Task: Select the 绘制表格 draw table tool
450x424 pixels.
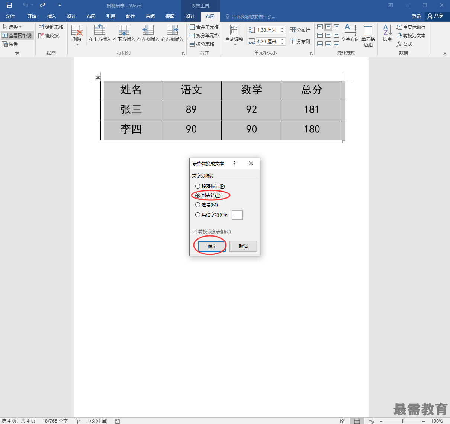Action: [x=51, y=27]
